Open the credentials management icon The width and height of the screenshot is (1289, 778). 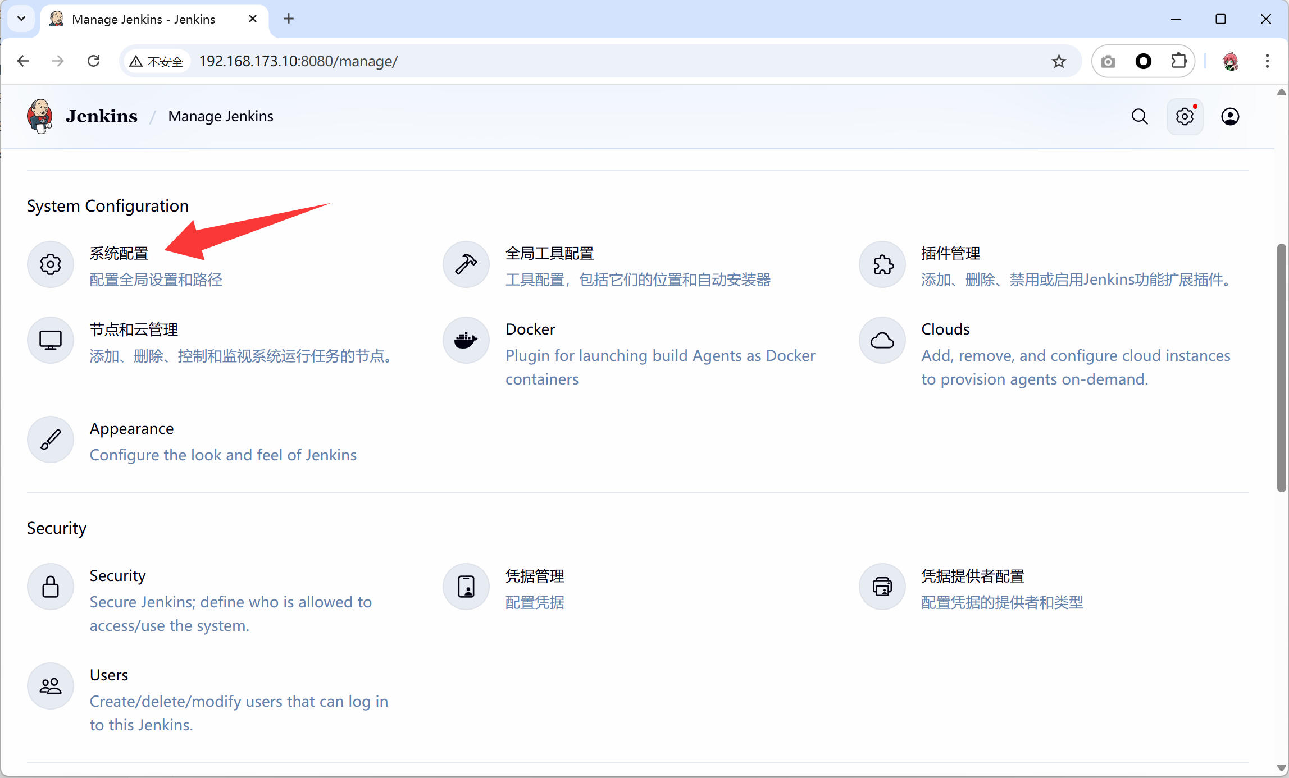point(466,587)
